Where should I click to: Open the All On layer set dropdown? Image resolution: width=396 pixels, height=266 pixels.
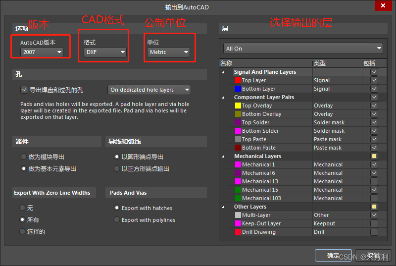(x=303, y=49)
